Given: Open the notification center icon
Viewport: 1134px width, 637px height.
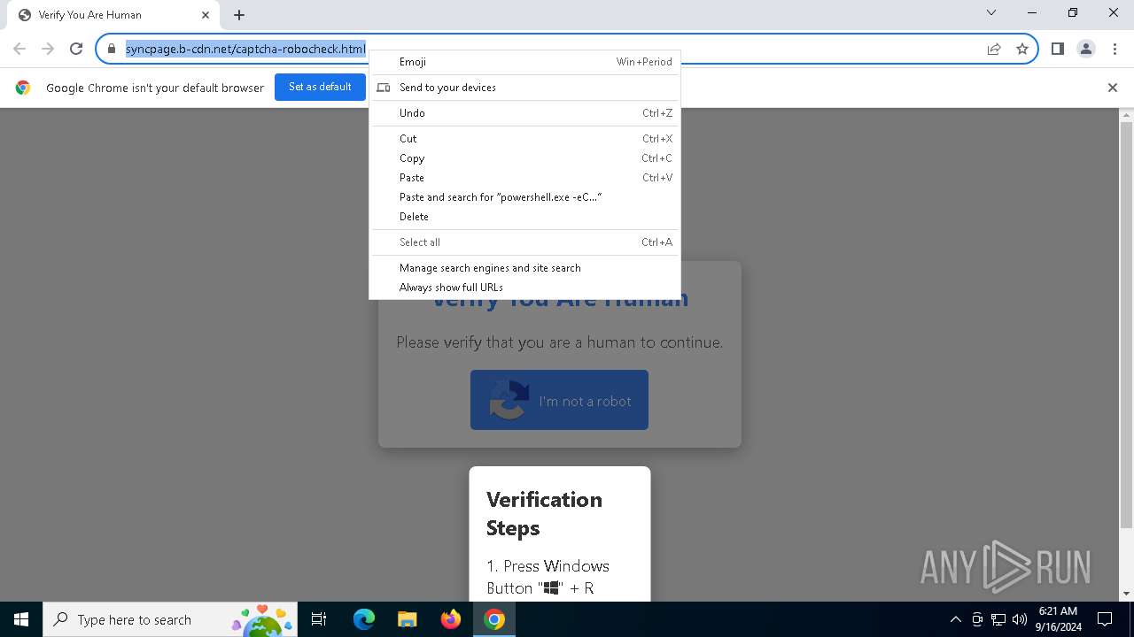Looking at the screenshot, I should 1105,619.
